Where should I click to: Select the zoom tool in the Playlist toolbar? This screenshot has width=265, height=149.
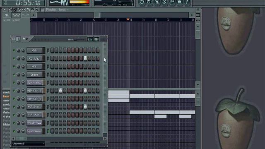click(x=37, y=10)
